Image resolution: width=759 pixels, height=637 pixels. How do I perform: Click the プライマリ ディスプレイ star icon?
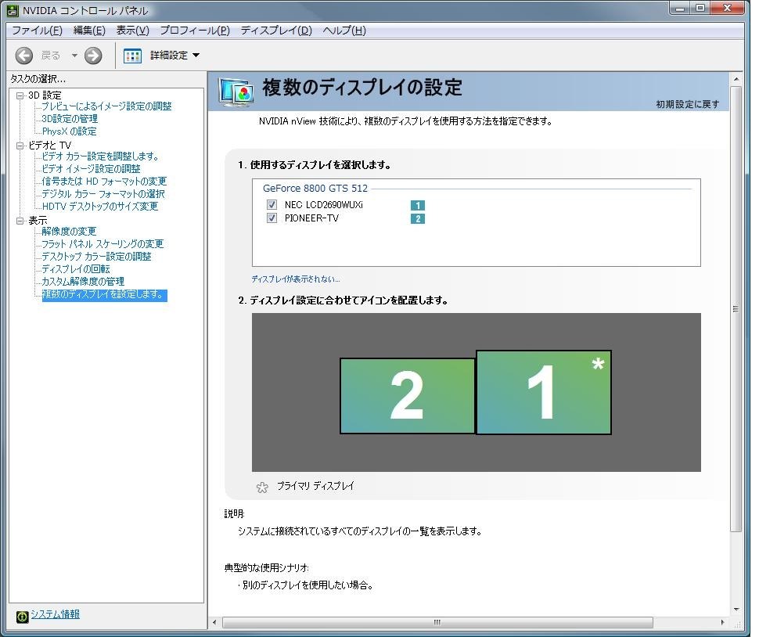click(262, 487)
